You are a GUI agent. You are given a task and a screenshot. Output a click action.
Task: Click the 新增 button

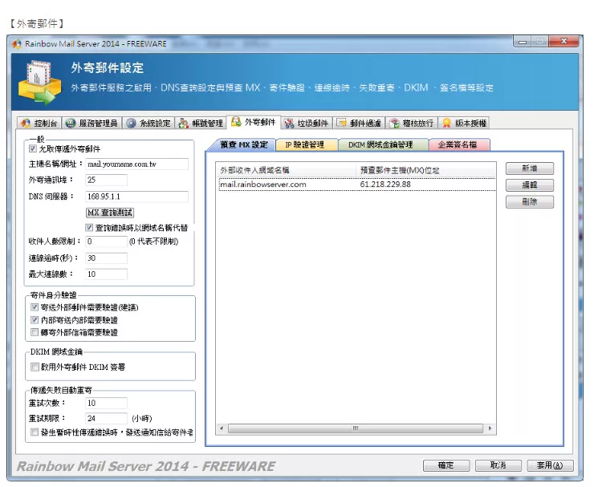pyautogui.click(x=529, y=168)
